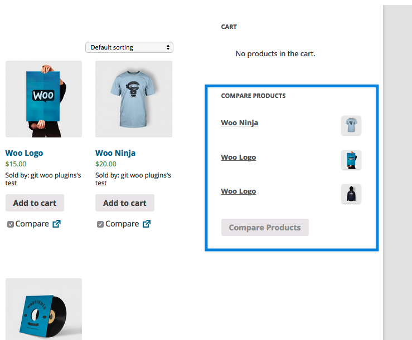The width and height of the screenshot is (412, 340).
Task: Open the Woo Ninja product title link
Action: pyautogui.click(x=115, y=153)
